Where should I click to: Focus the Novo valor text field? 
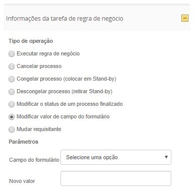[116, 178]
